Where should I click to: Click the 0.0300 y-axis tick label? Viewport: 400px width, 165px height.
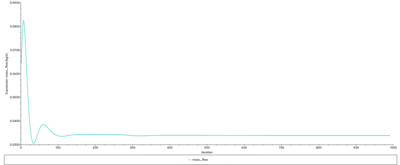click(x=13, y=144)
